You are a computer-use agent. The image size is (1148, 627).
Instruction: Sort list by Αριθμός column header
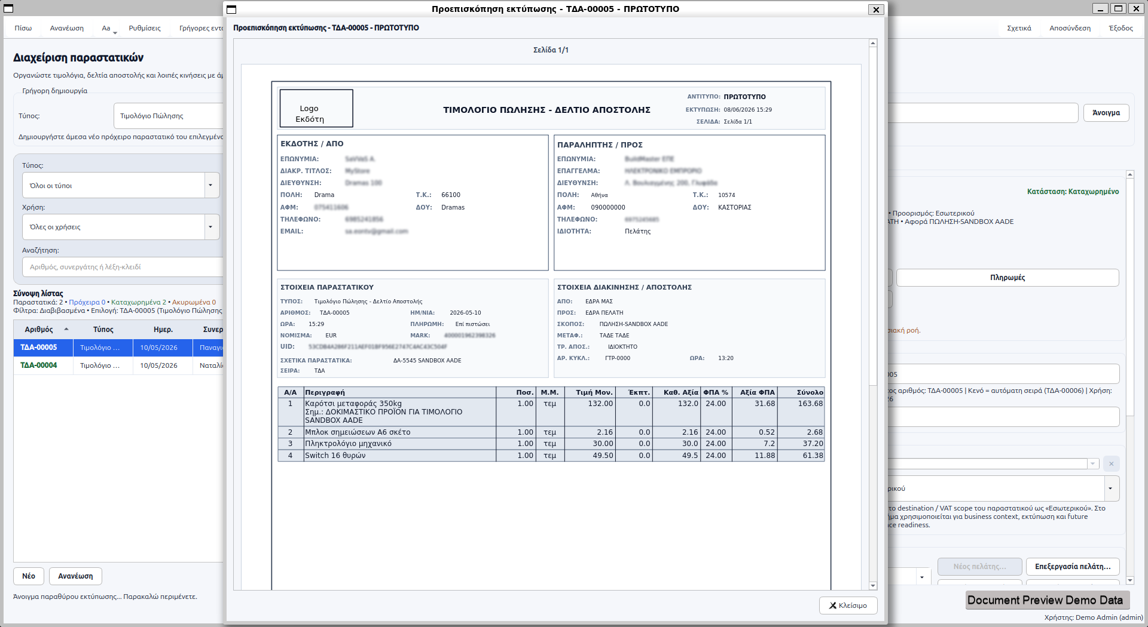tap(43, 330)
